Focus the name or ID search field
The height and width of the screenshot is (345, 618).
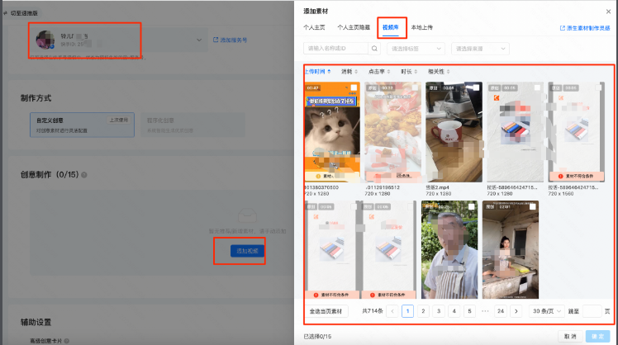[335, 49]
